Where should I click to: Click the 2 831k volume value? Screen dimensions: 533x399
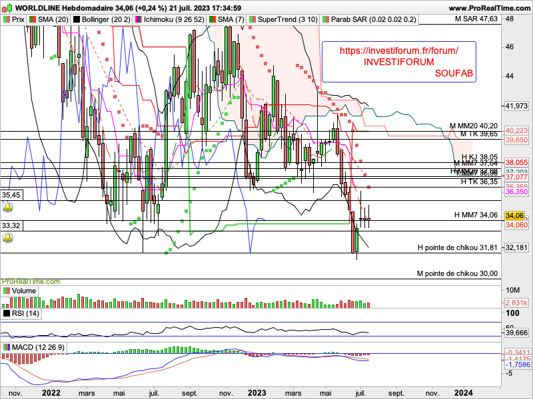(516, 303)
